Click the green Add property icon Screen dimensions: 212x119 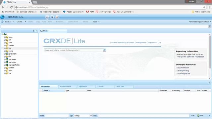[198, 116]
